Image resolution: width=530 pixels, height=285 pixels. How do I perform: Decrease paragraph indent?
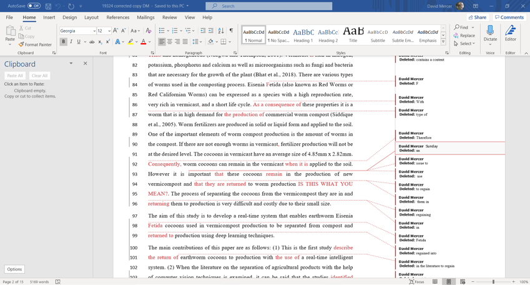click(x=203, y=31)
